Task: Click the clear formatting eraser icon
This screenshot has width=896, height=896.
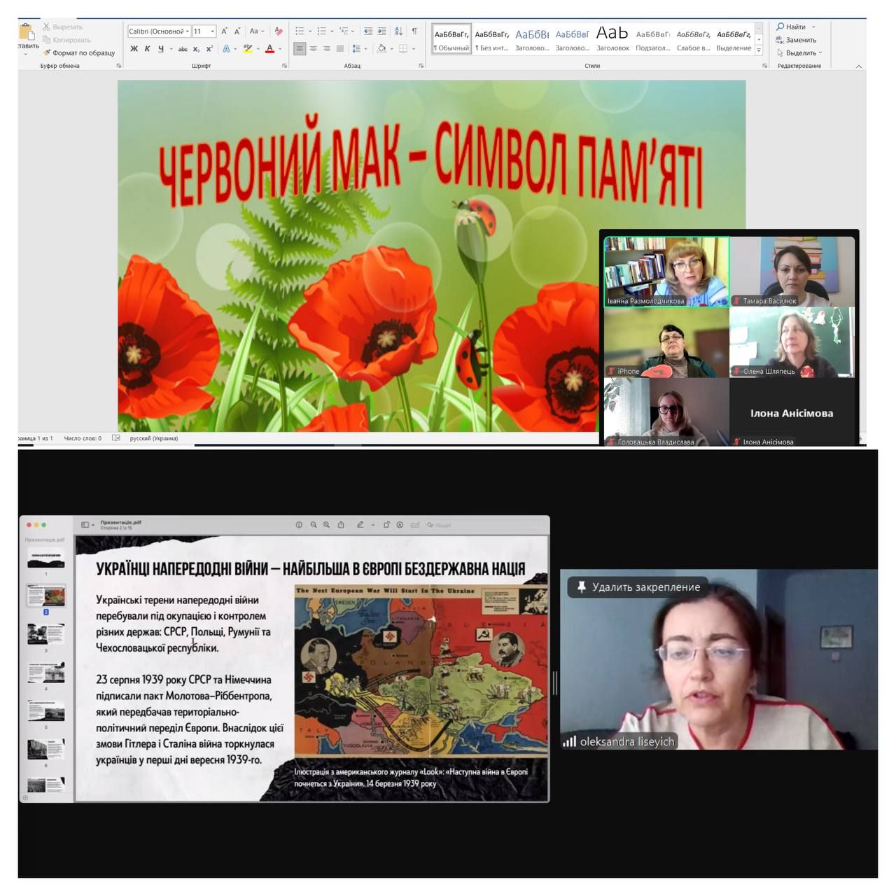Action: click(279, 31)
